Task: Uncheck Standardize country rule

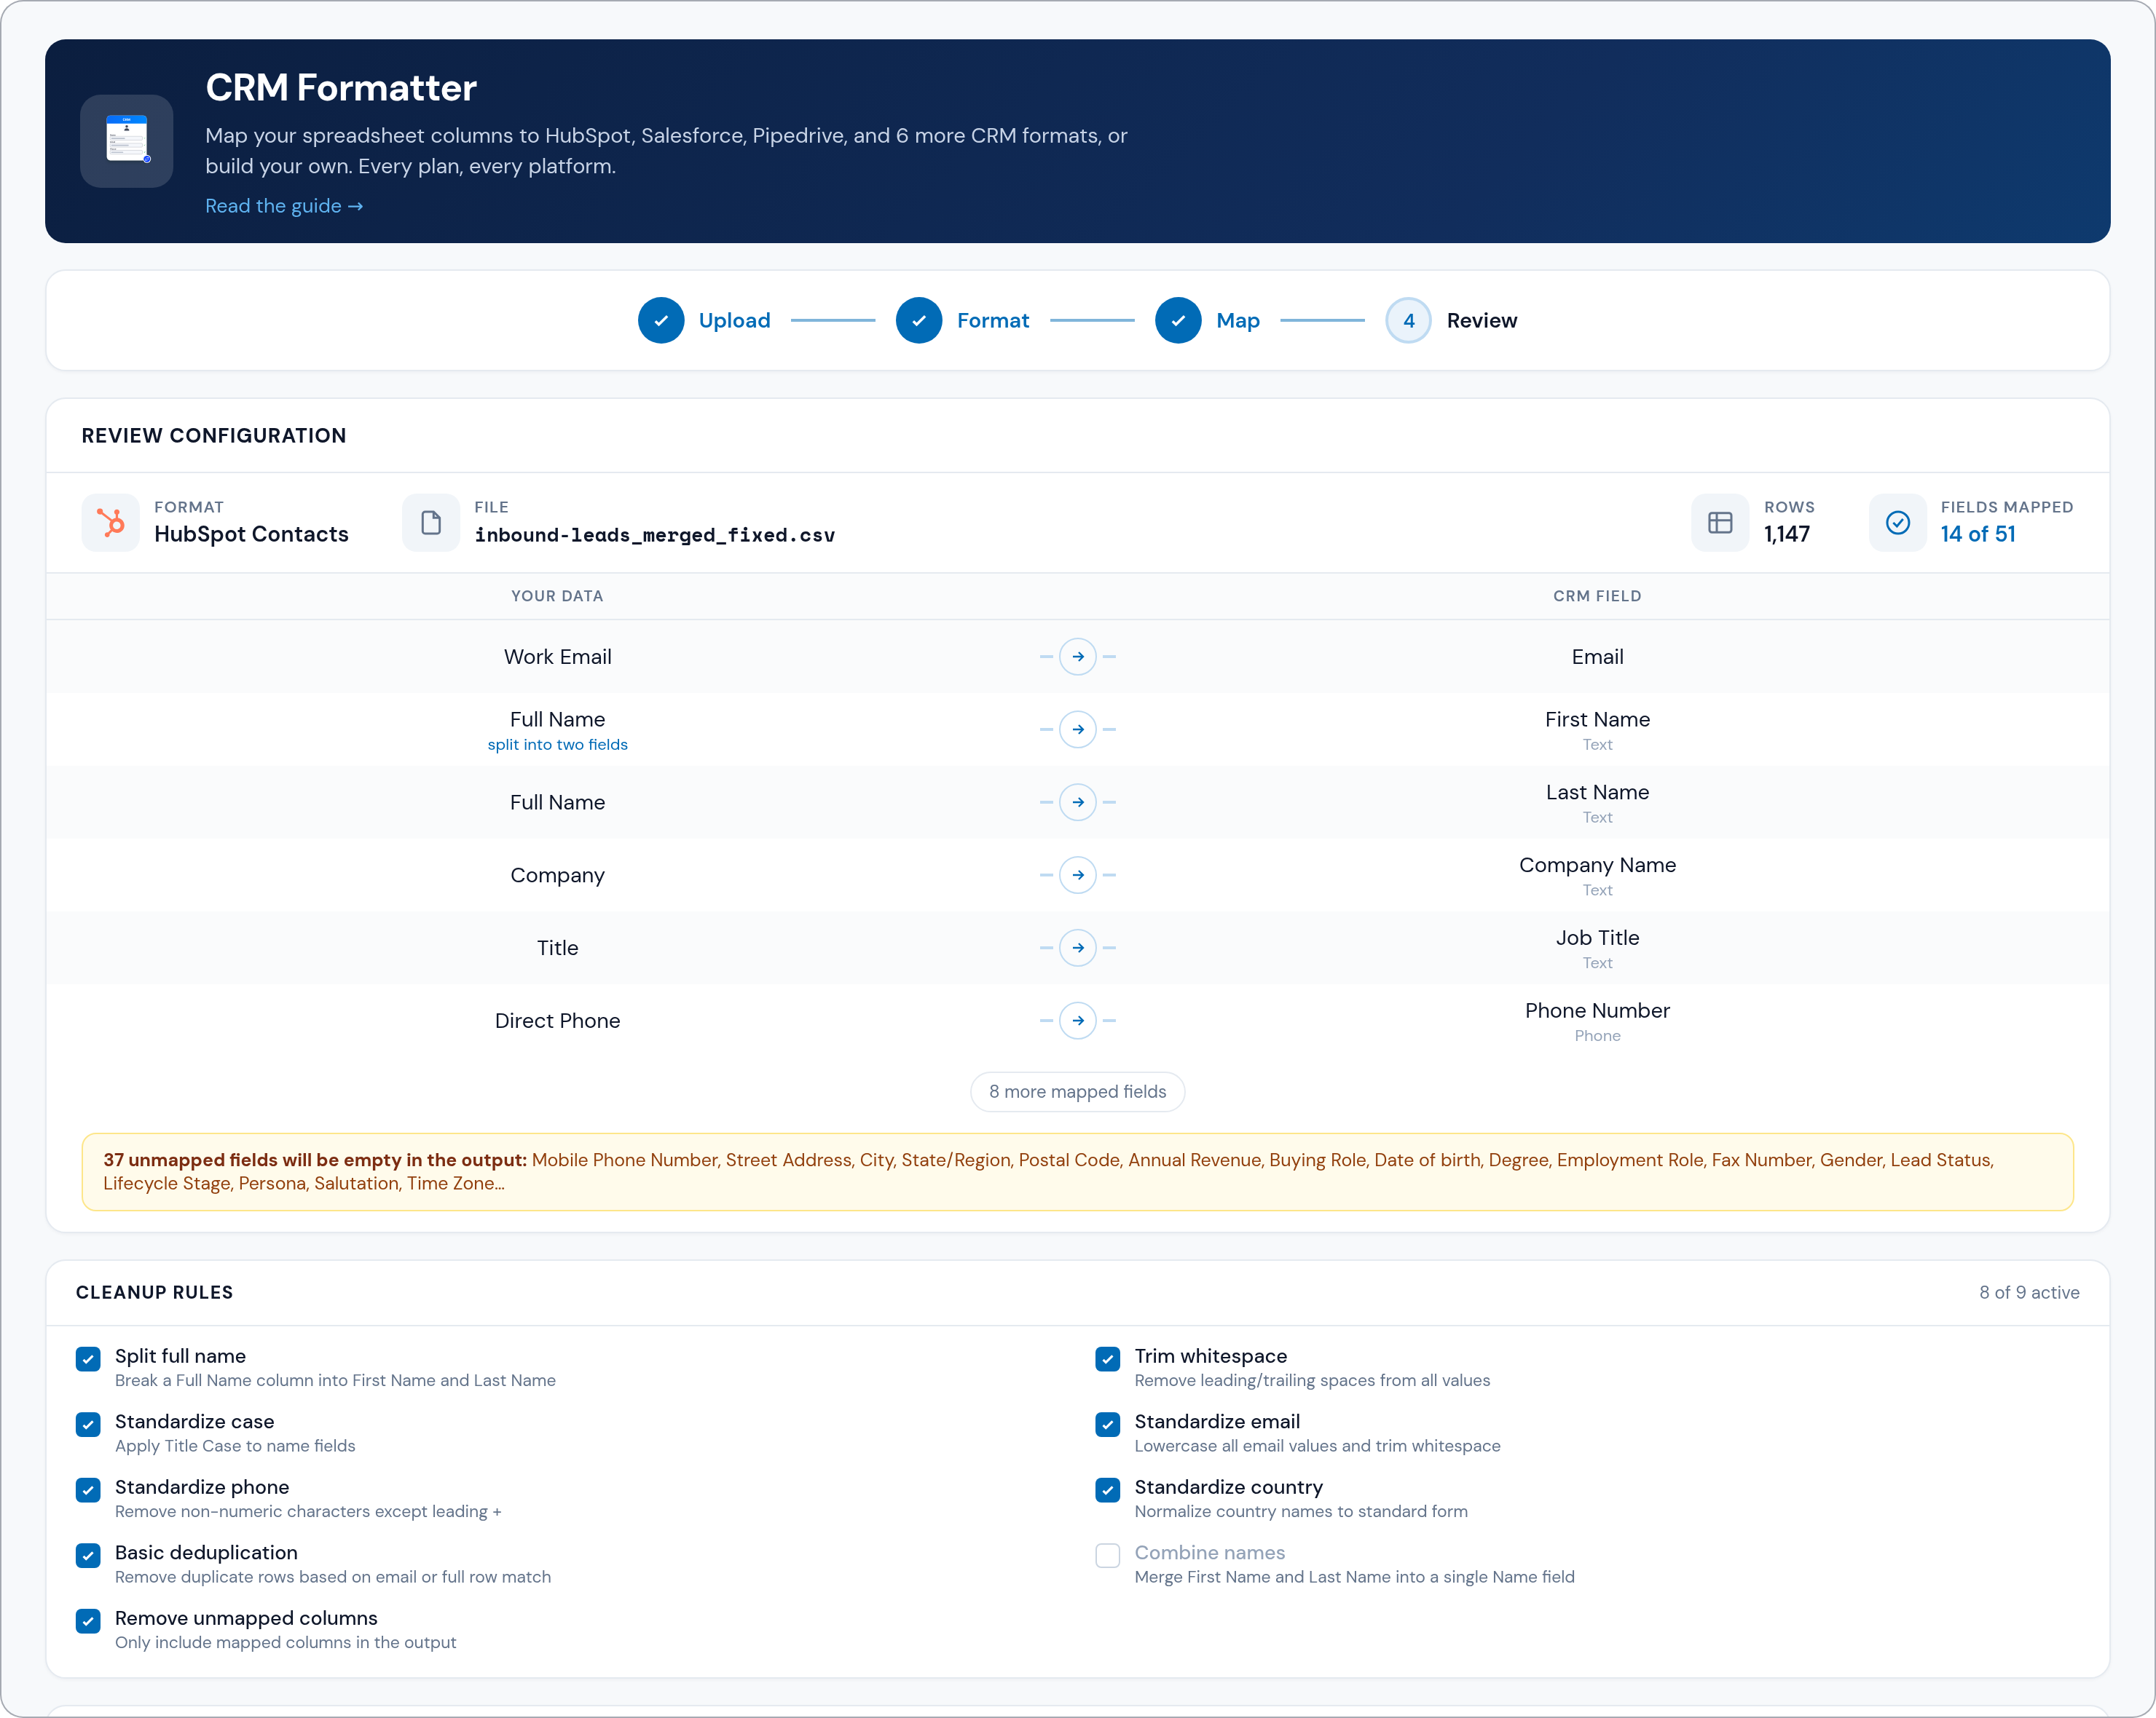Action: click(x=1107, y=1490)
